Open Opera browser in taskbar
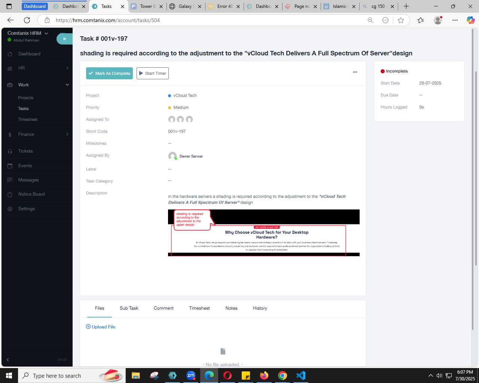The height and width of the screenshot is (383, 479). (x=228, y=375)
